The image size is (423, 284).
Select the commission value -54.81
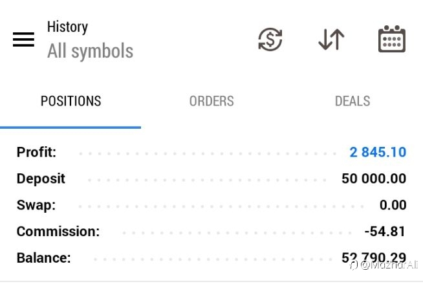pos(385,231)
